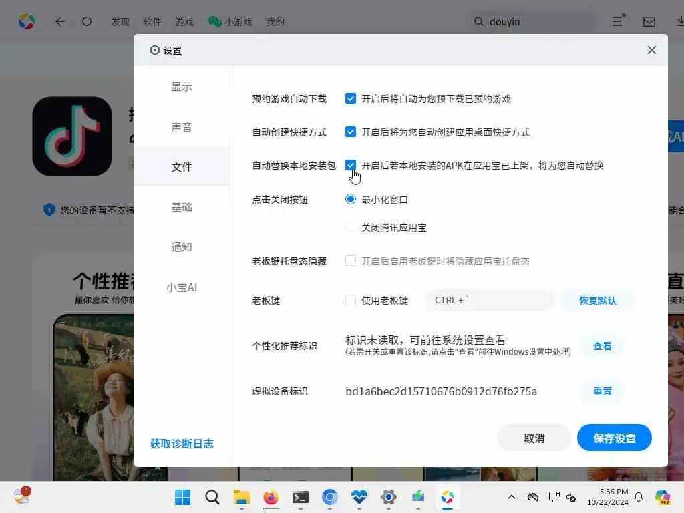The image size is (684, 513).
Task: Uncheck 自动替换本地安装包 checkbox
Action: click(350, 165)
